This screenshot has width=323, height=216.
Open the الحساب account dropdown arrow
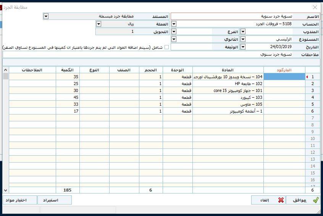(x=174, y=24)
